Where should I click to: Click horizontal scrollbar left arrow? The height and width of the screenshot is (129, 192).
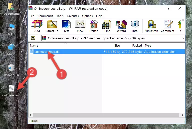click(x=31, y=115)
